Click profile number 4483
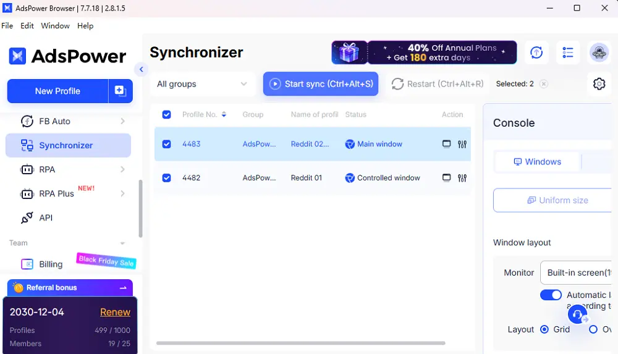The height and width of the screenshot is (354, 618). pyautogui.click(x=191, y=144)
